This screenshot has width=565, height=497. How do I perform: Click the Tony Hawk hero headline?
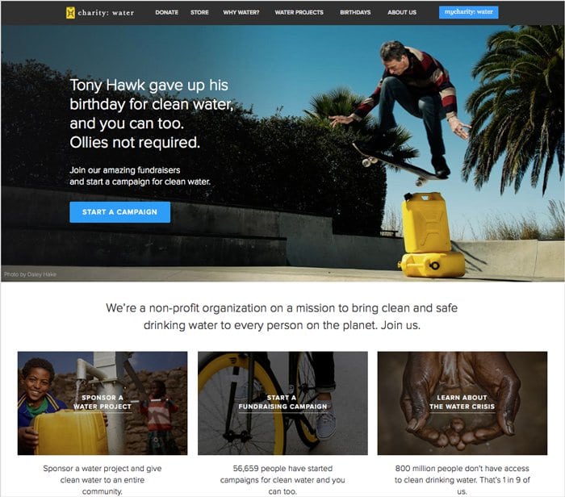pos(152,114)
